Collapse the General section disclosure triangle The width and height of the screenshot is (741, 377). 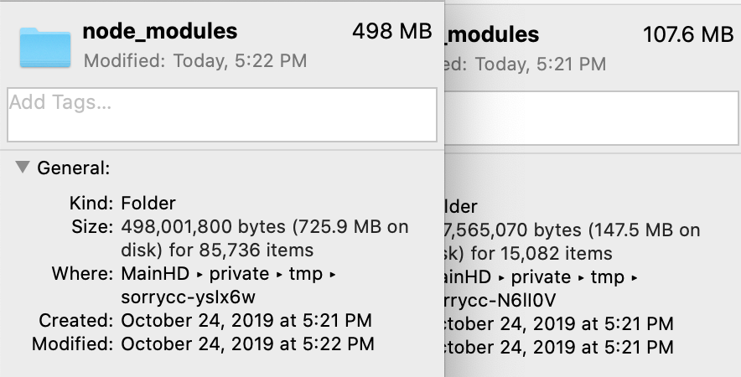coord(21,168)
